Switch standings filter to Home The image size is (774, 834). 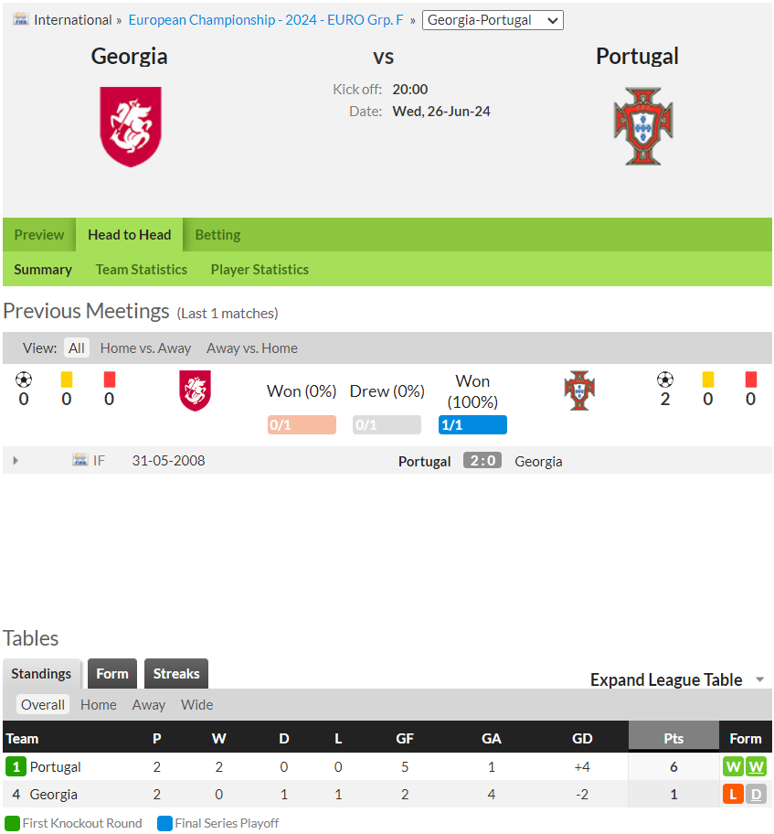click(x=99, y=705)
